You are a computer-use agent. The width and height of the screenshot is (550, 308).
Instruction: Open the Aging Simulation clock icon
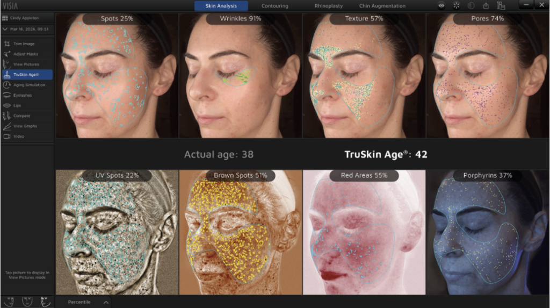[6, 85]
